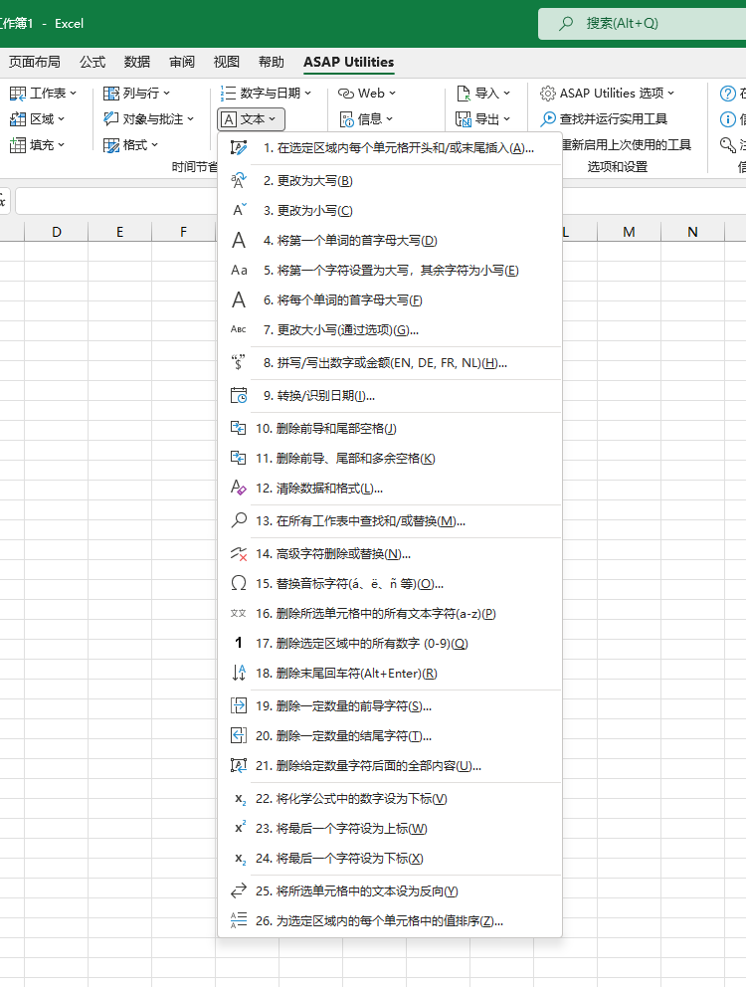Click the search box 搜索(Alt+Q)
This screenshot has width=746, height=987.
pos(643,23)
